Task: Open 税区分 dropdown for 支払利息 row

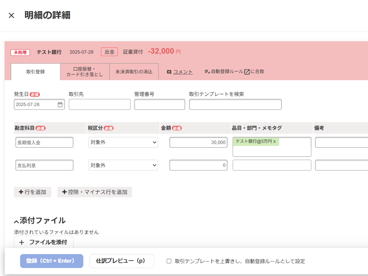Action: click(123, 165)
